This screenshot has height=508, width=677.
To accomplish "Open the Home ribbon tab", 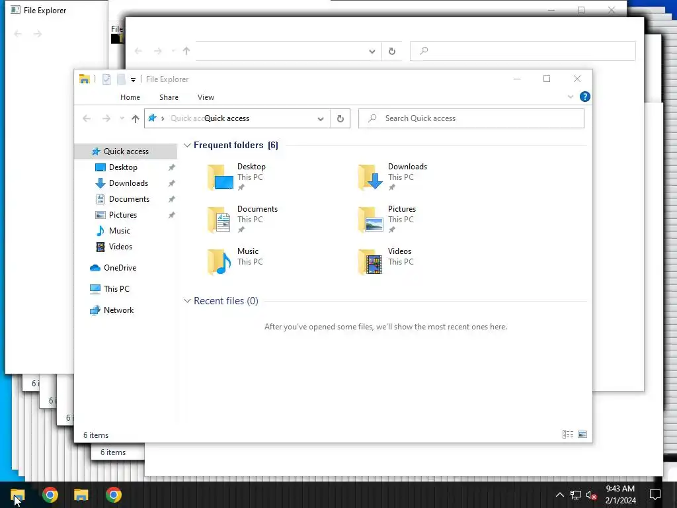I will [130, 97].
